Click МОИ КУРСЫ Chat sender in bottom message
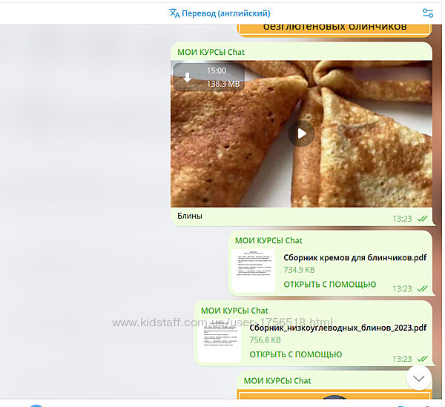Viewport: 445px width, 407px height. tap(277, 380)
